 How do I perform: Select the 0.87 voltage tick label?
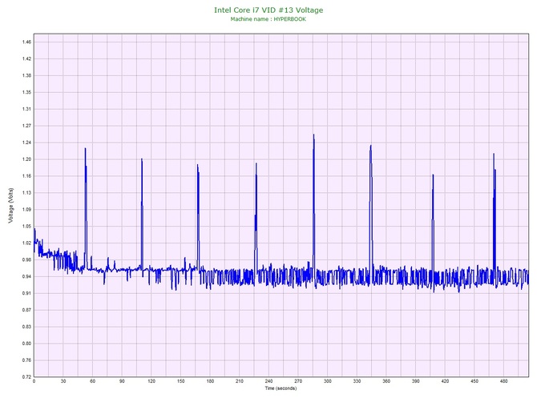[x=26, y=311]
